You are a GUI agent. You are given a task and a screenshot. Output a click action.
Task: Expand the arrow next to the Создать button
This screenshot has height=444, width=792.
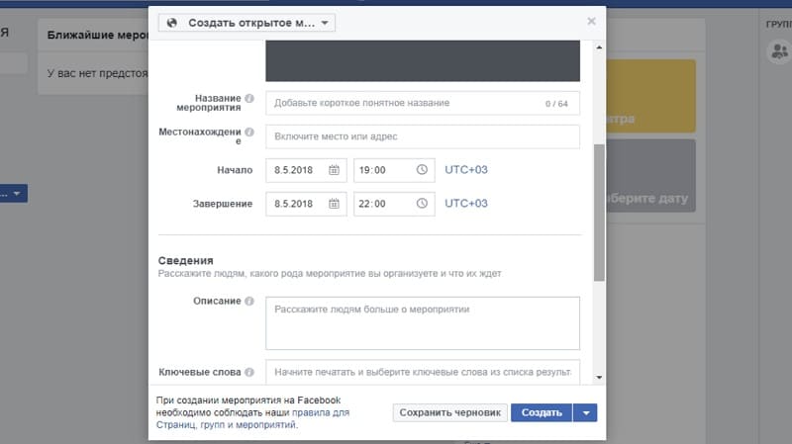(x=585, y=412)
